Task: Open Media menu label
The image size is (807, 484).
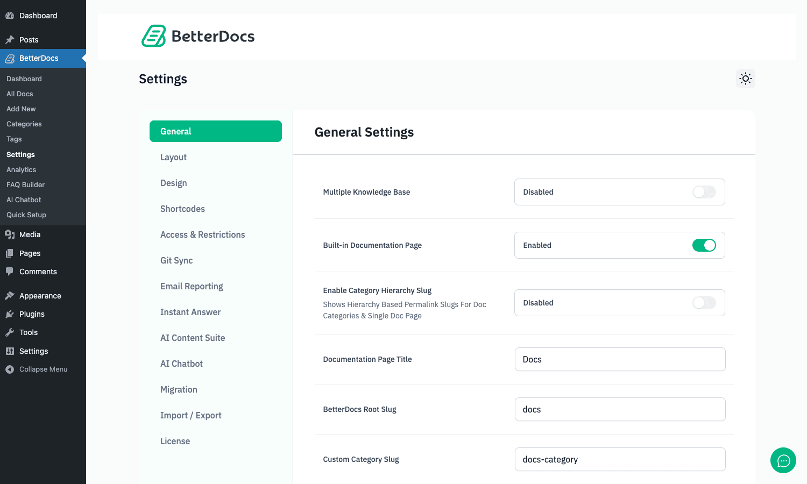Action: coord(30,234)
